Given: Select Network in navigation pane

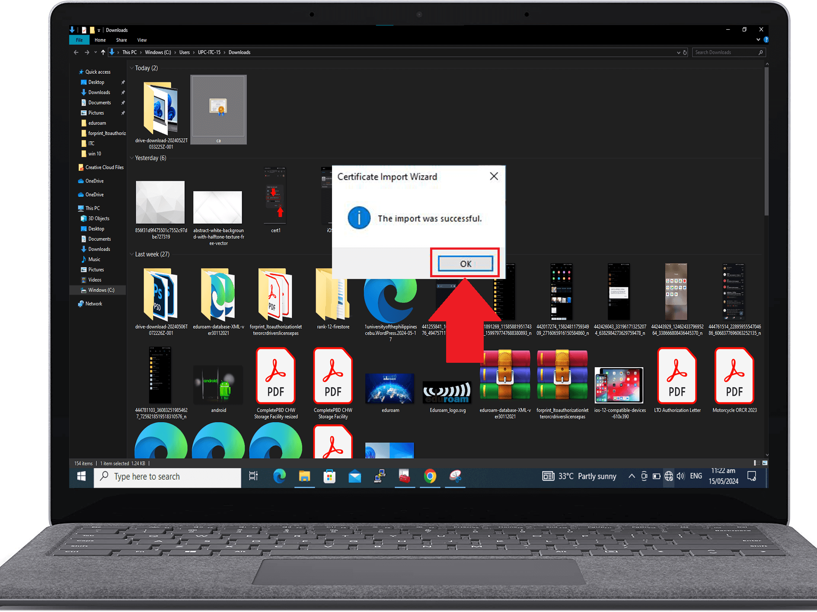Looking at the screenshot, I should [93, 304].
